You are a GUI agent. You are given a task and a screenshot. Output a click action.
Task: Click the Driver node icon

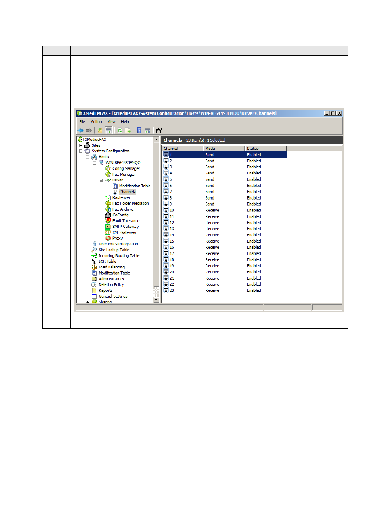[x=108, y=180]
